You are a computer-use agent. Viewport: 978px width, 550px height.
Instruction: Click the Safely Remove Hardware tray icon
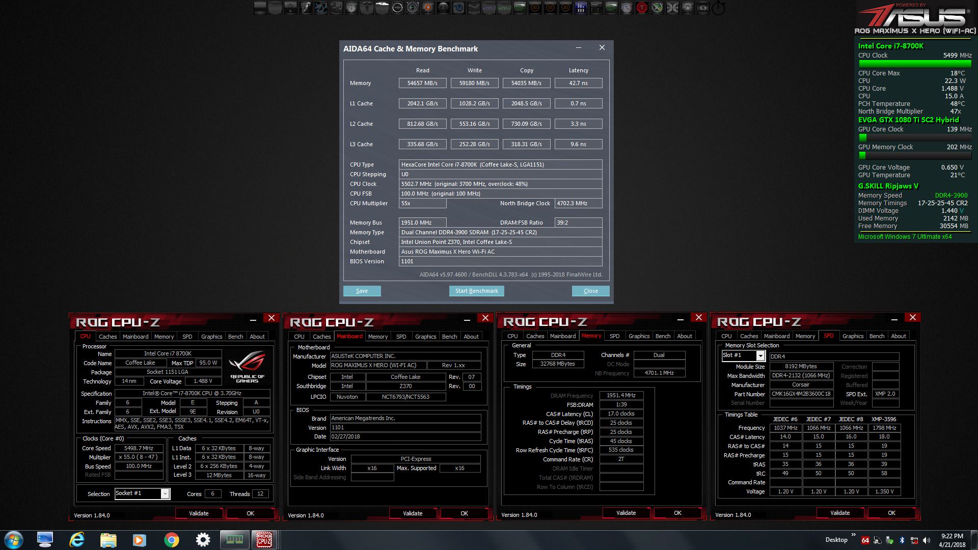tap(889, 540)
